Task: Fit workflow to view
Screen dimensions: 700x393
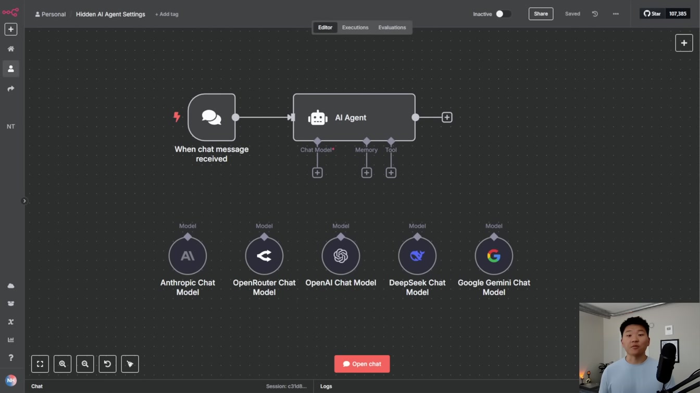Action: coord(40,364)
